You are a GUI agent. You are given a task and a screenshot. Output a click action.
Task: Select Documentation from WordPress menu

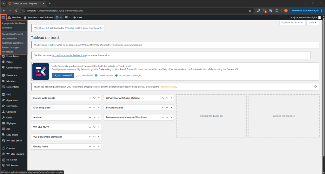coord(10,38)
